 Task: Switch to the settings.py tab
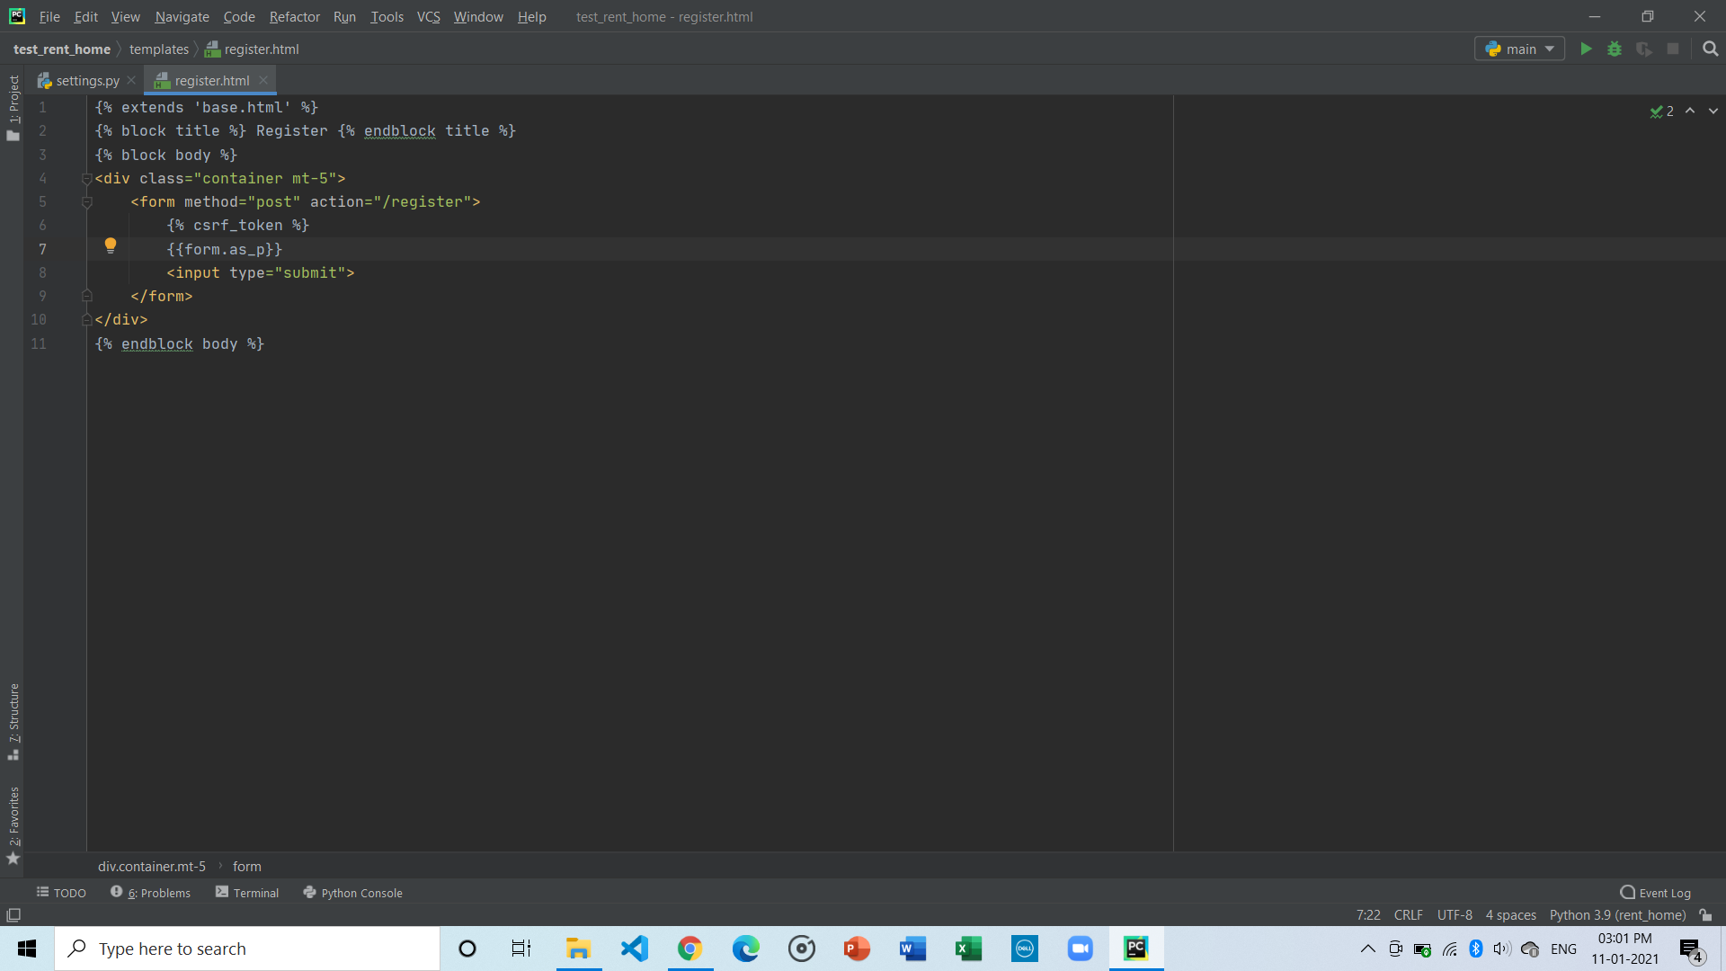click(x=86, y=81)
